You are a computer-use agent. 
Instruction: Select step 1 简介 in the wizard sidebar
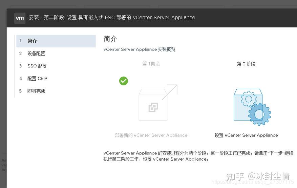pos(56,41)
